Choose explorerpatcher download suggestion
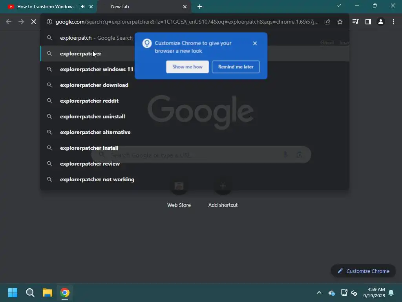The image size is (402, 302). pyautogui.click(x=195, y=85)
